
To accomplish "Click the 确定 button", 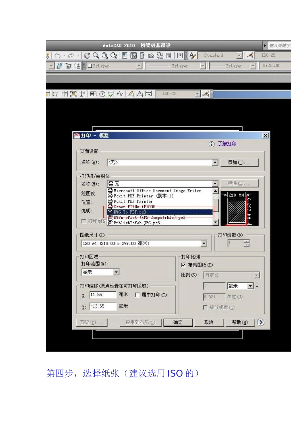I will pos(178,322).
